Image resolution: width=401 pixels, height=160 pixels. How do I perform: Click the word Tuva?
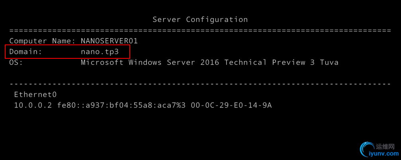point(329,62)
